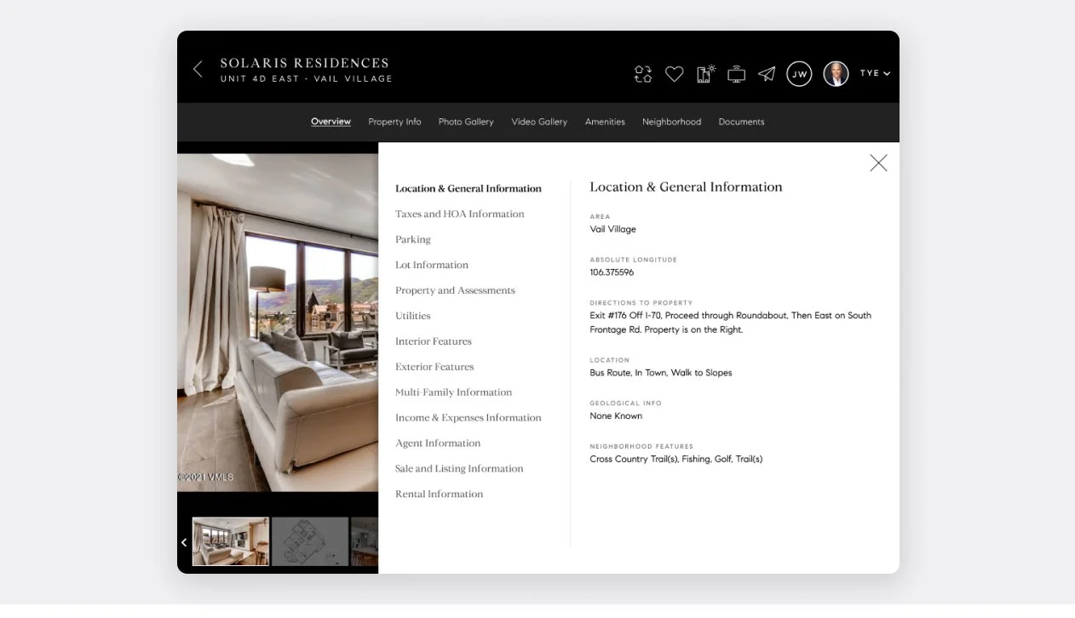Open the compare homes swap icon
This screenshot has width=1075, height=618.
(643, 74)
